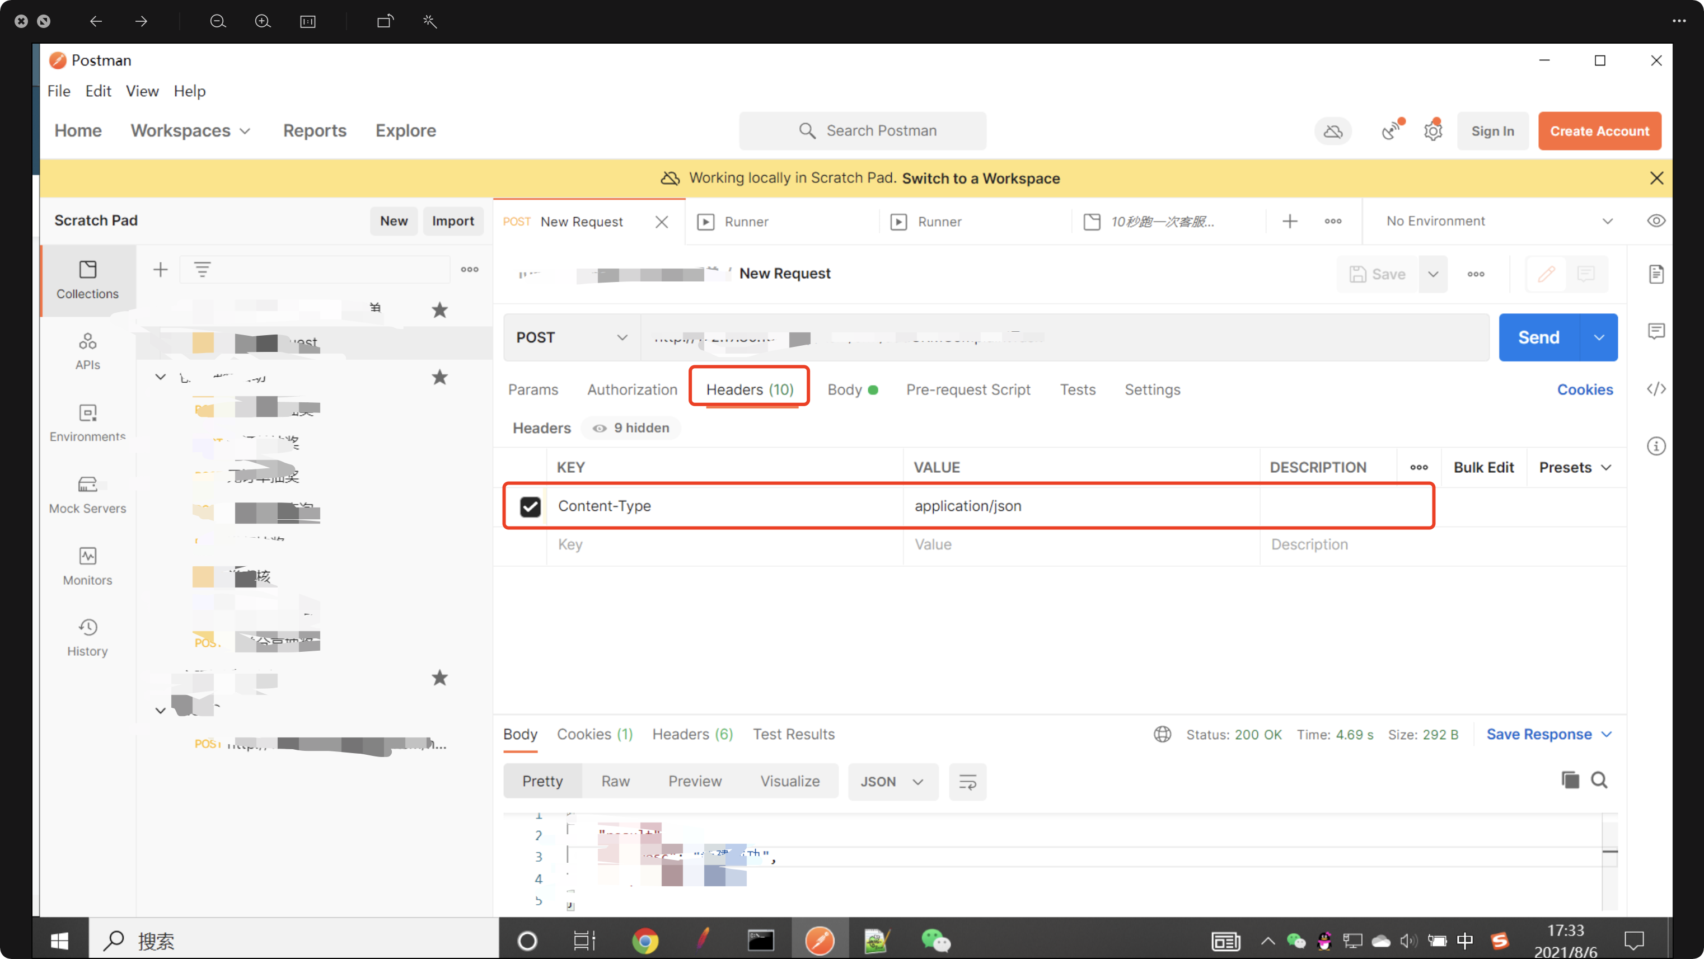This screenshot has height=959, width=1704.
Task: Click the Create Account button
Action: (1599, 131)
